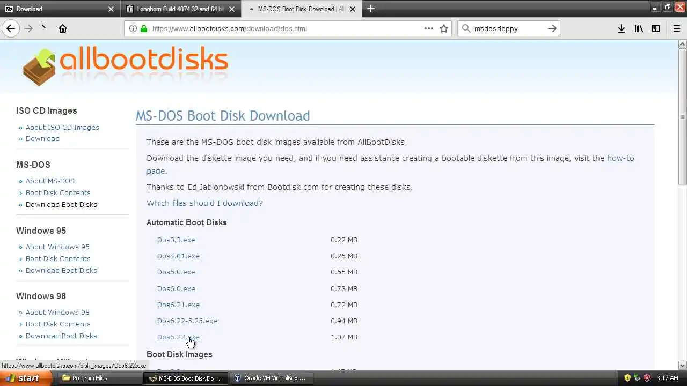Open About Windows 95 link

coord(57,247)
